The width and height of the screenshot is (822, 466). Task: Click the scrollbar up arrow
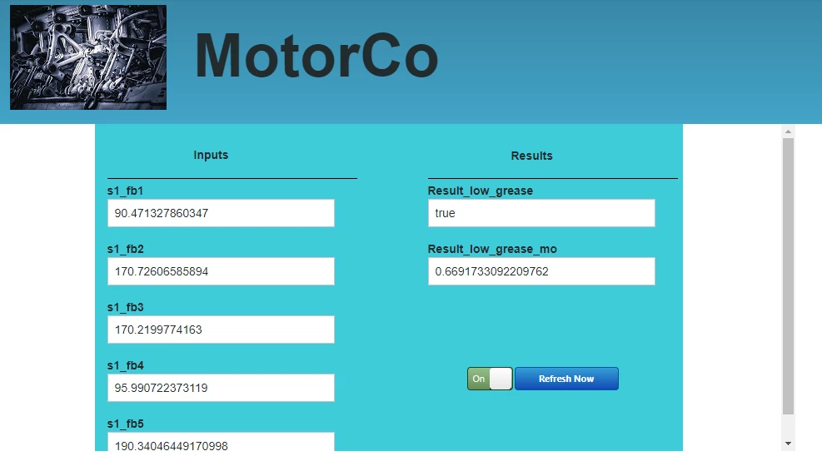(788, 131)
